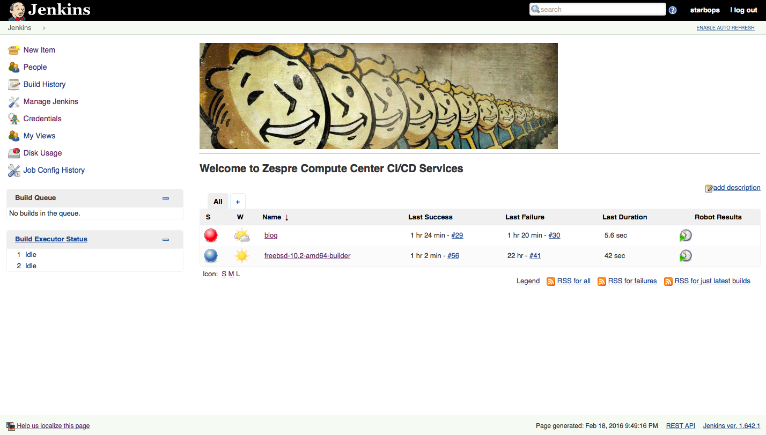
Task: Click the search help question icon
Action: tap(673, 10)
